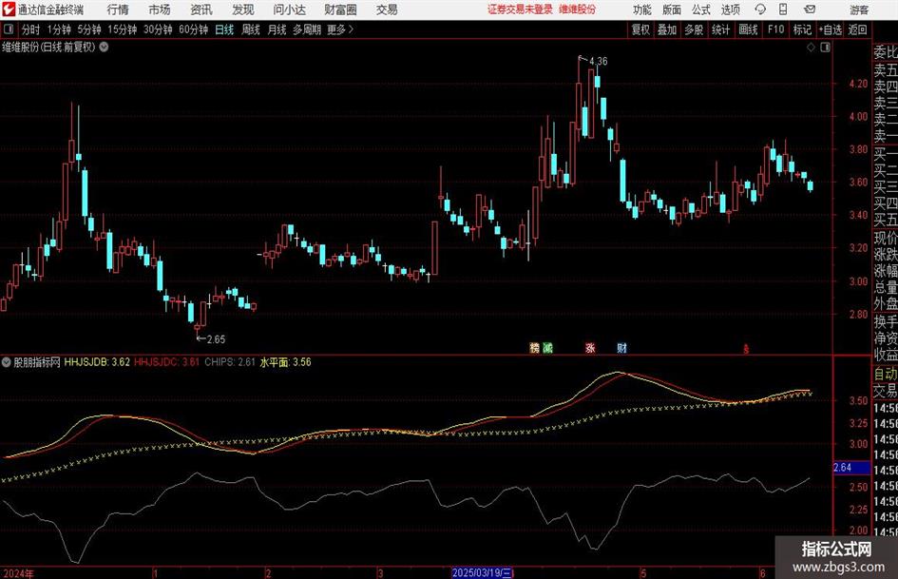Open the 发现 menu
898x579 pixels.
pyautogui.click(x=243, y=10)
